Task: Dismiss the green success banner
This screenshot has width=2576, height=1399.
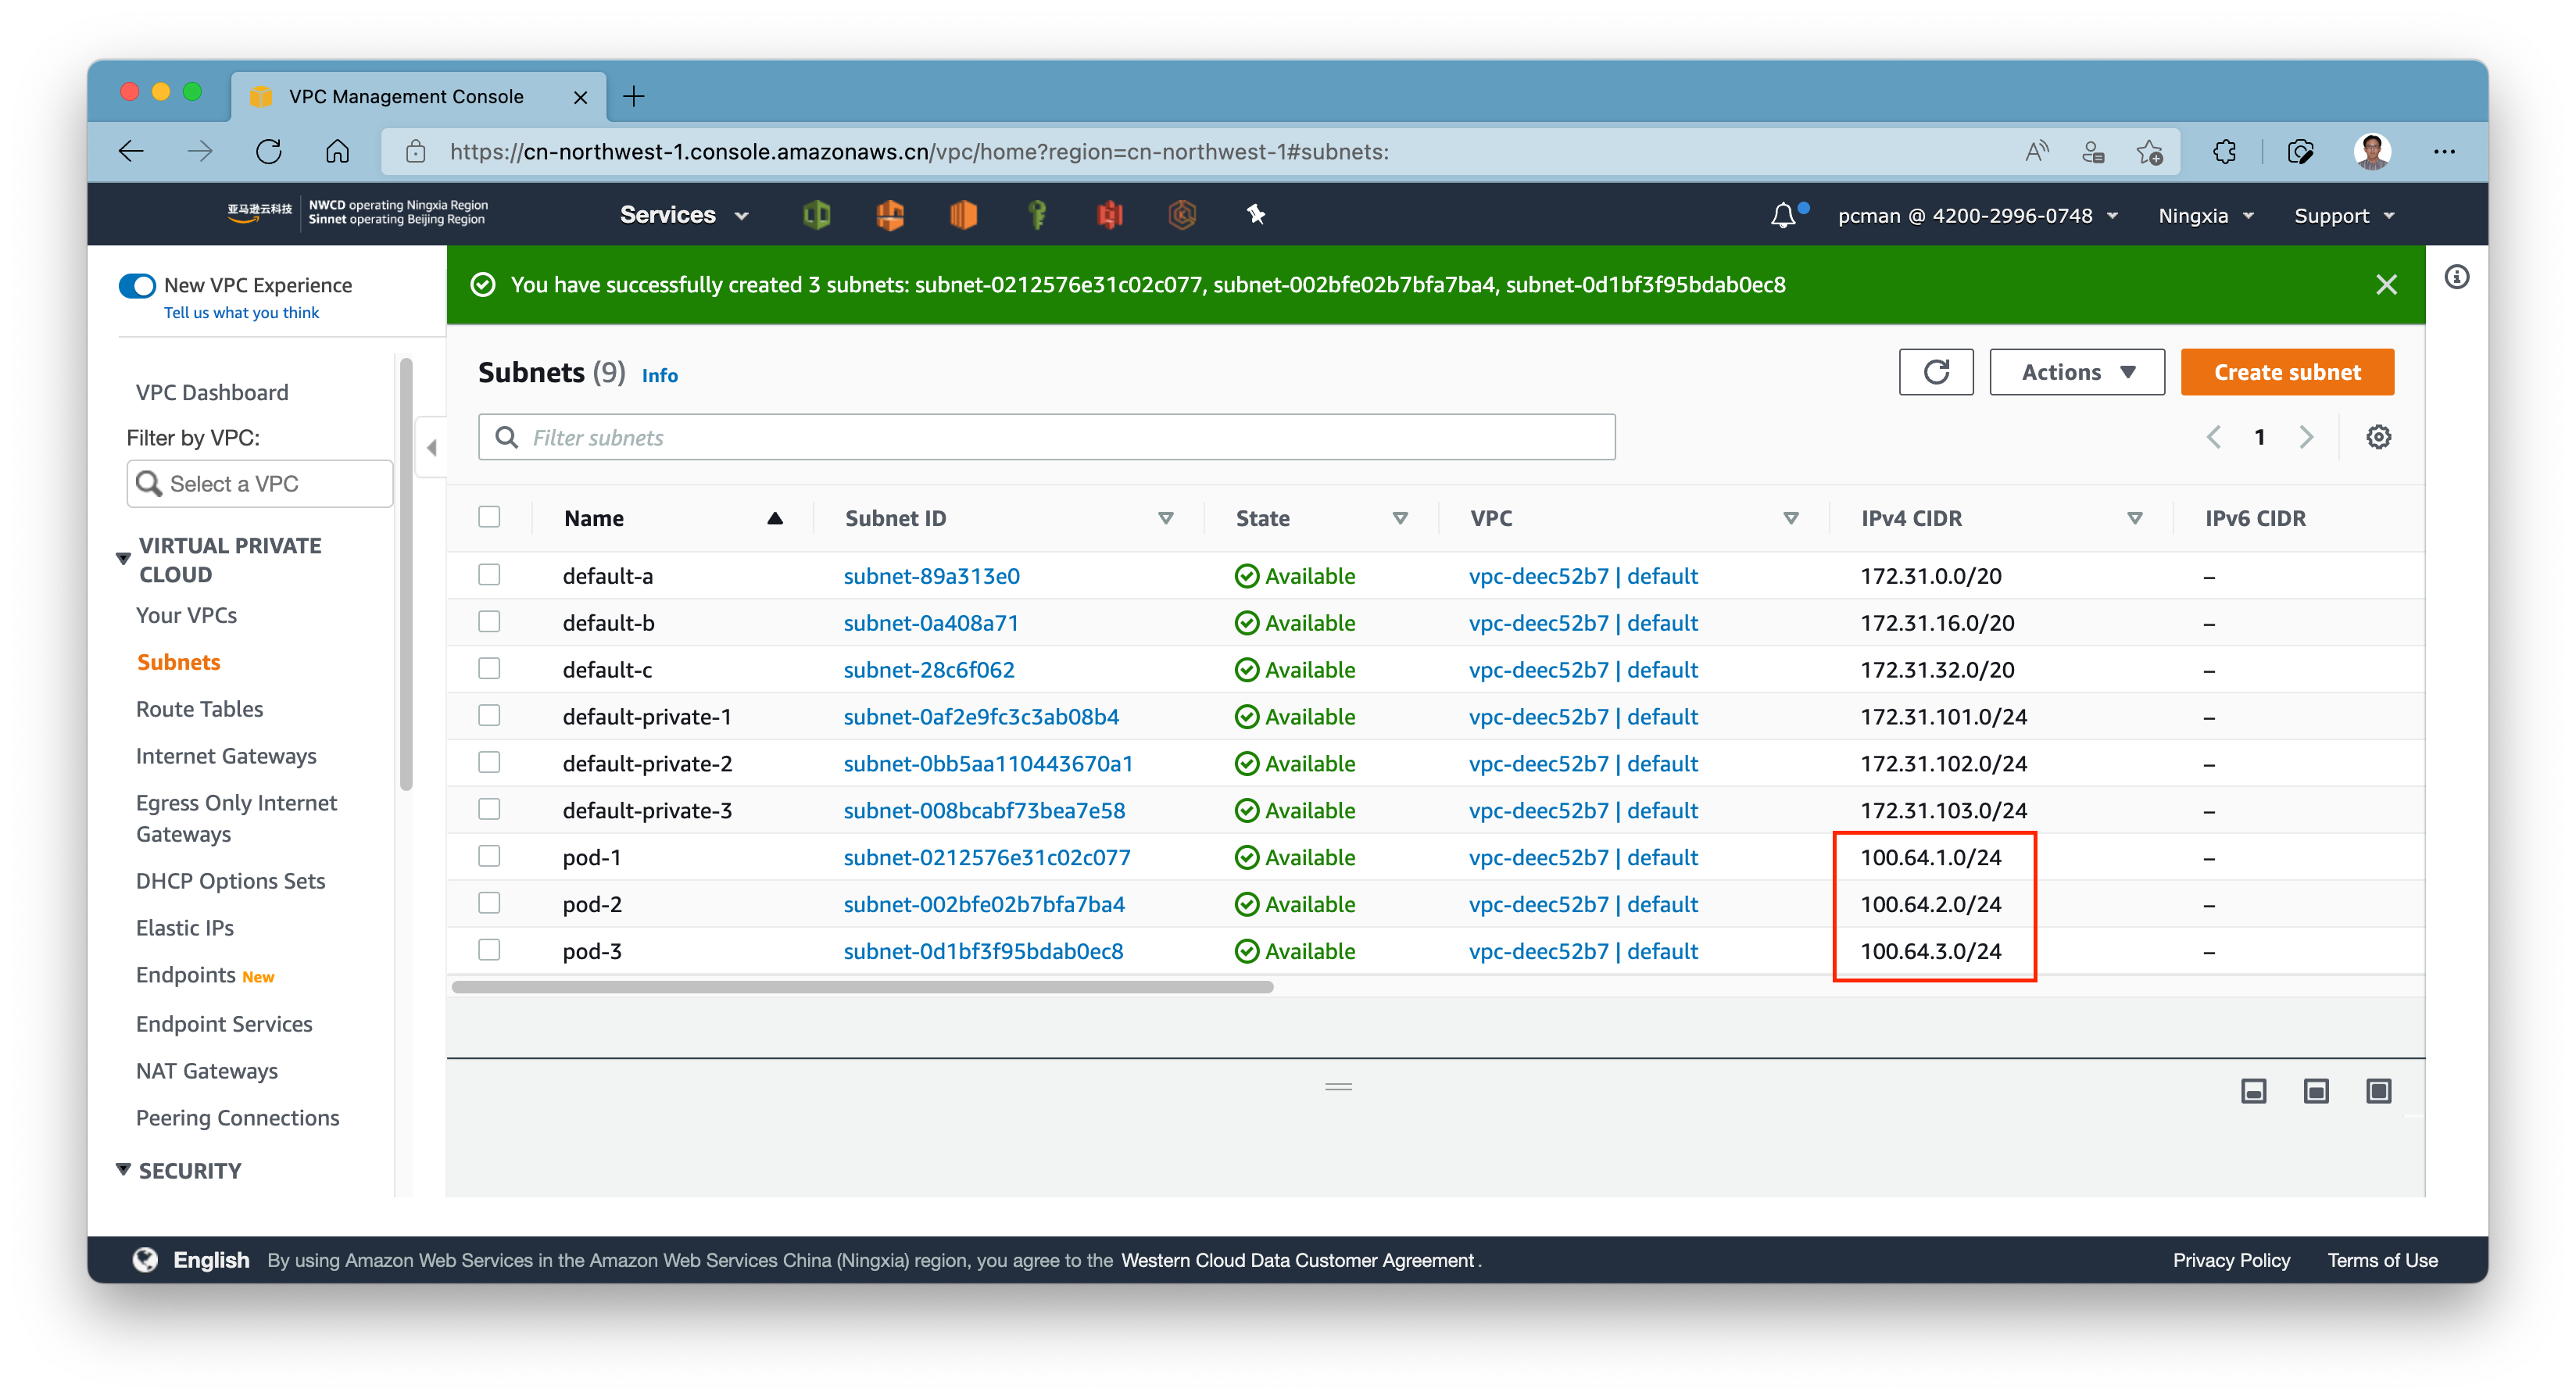Action: point(2386,285)
